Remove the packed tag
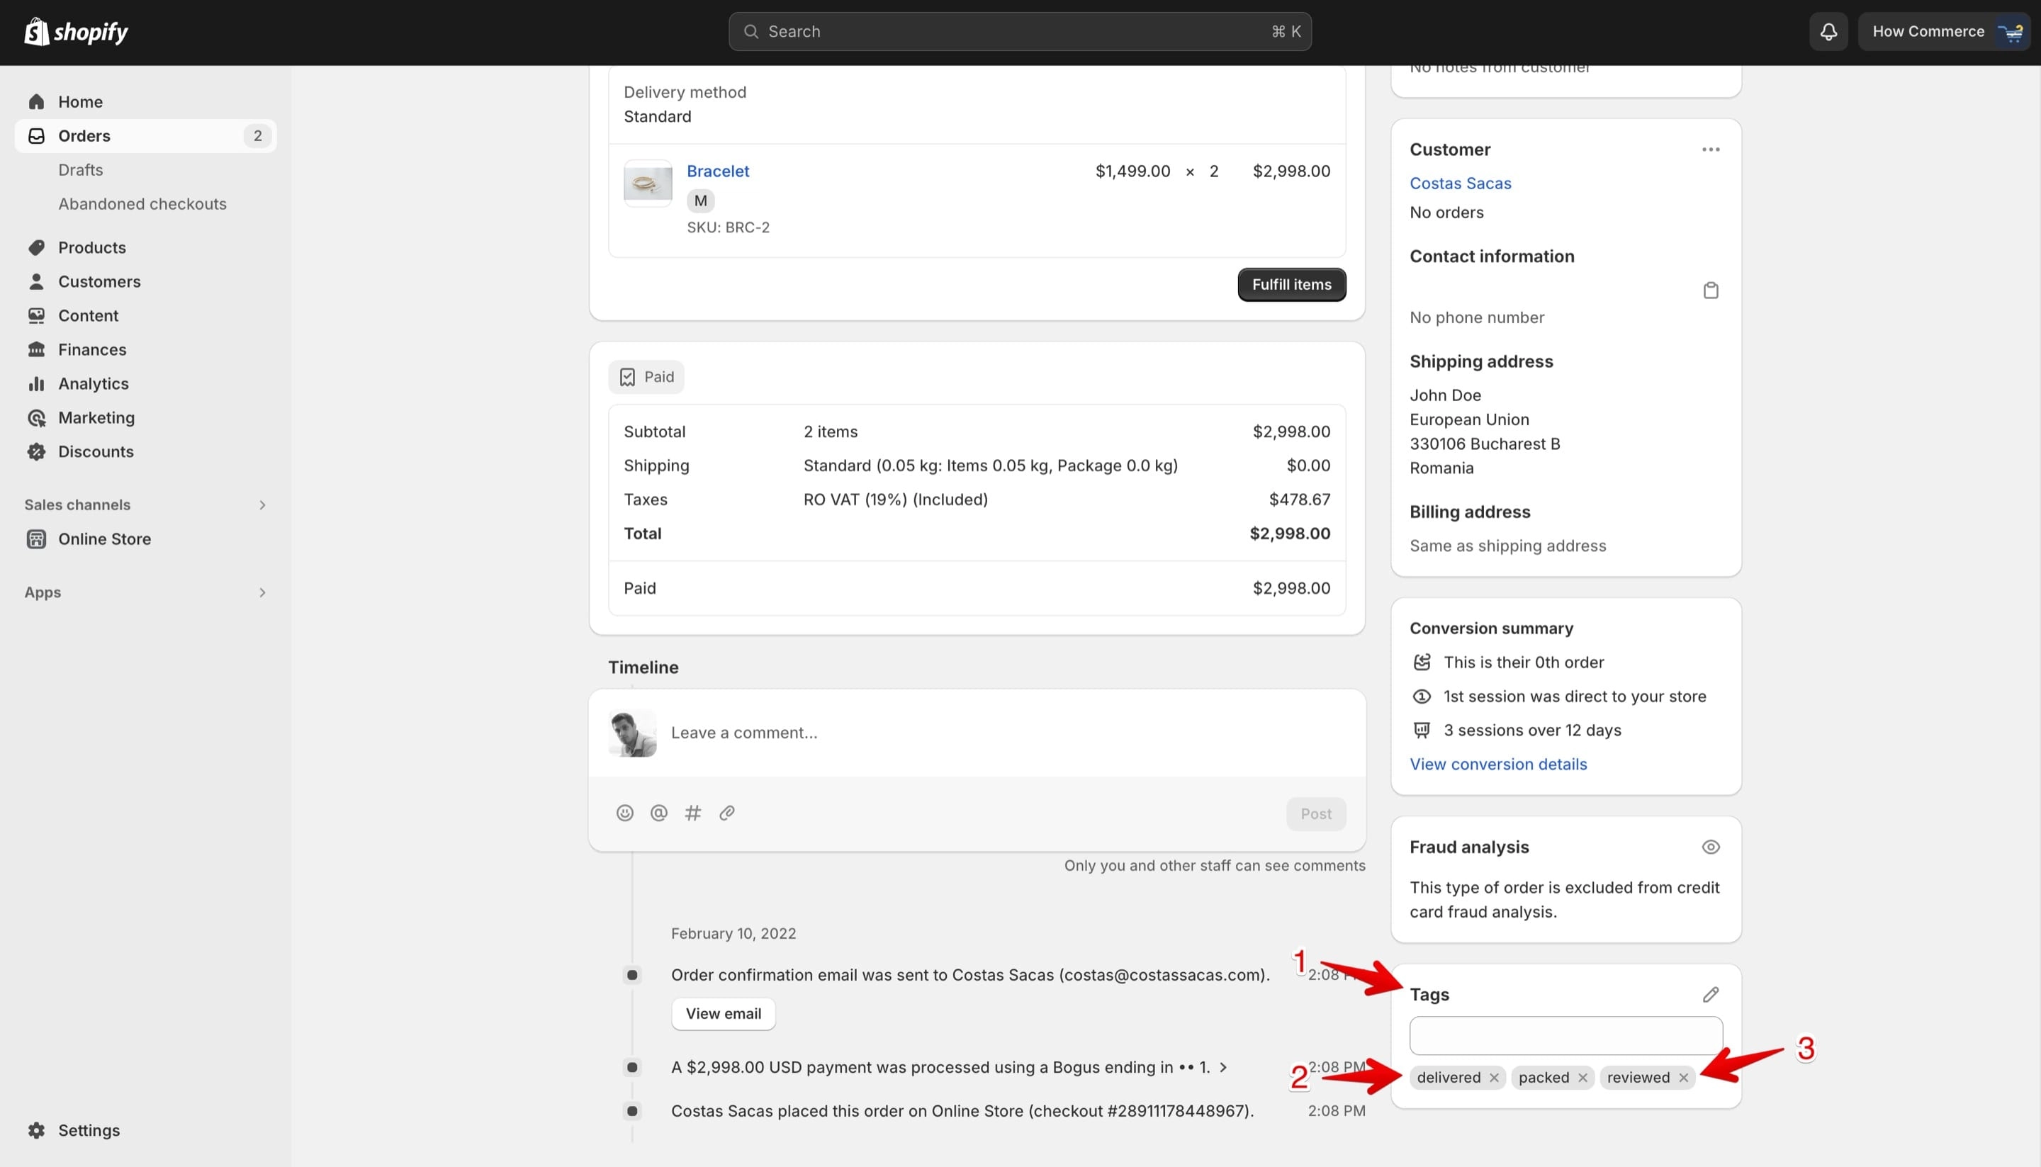This screenshot has width=2041, height=1167. [x=1582, y=1078]
